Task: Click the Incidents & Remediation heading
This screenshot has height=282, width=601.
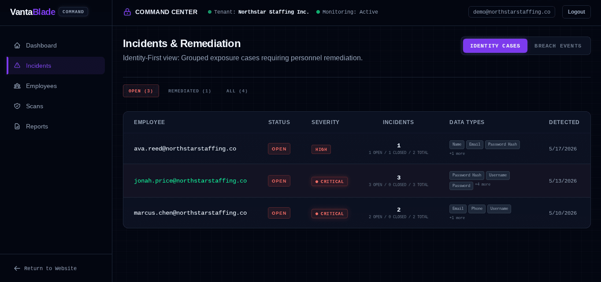Action: [x=182, y=44]
